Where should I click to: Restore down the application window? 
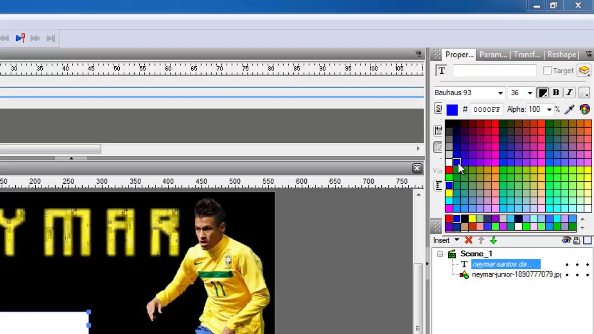[x=553, y=6]
